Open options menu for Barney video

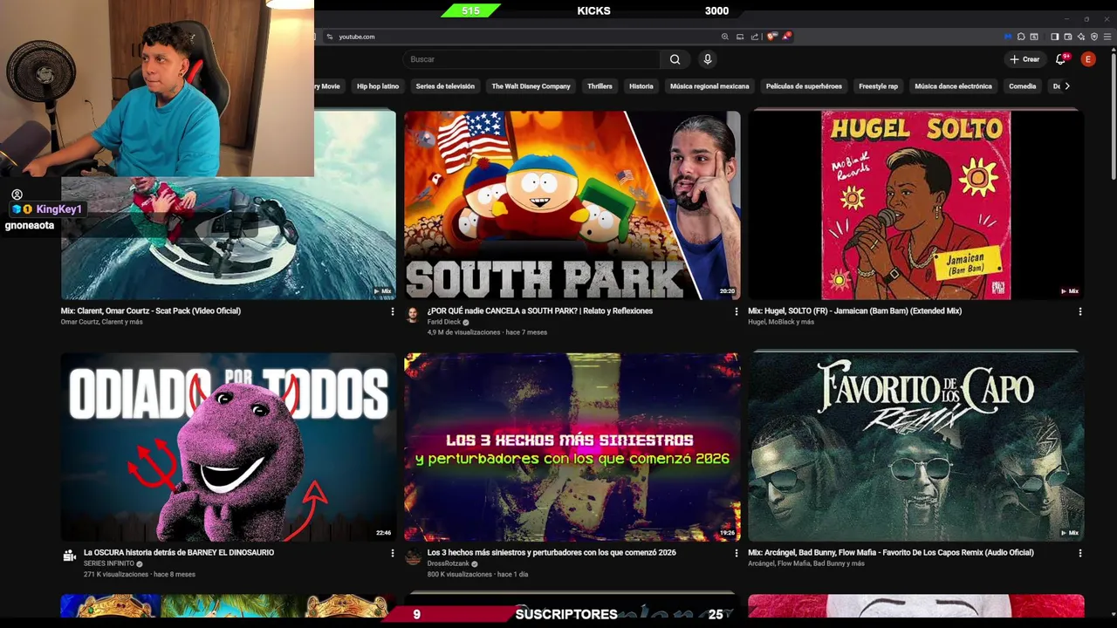392,553
